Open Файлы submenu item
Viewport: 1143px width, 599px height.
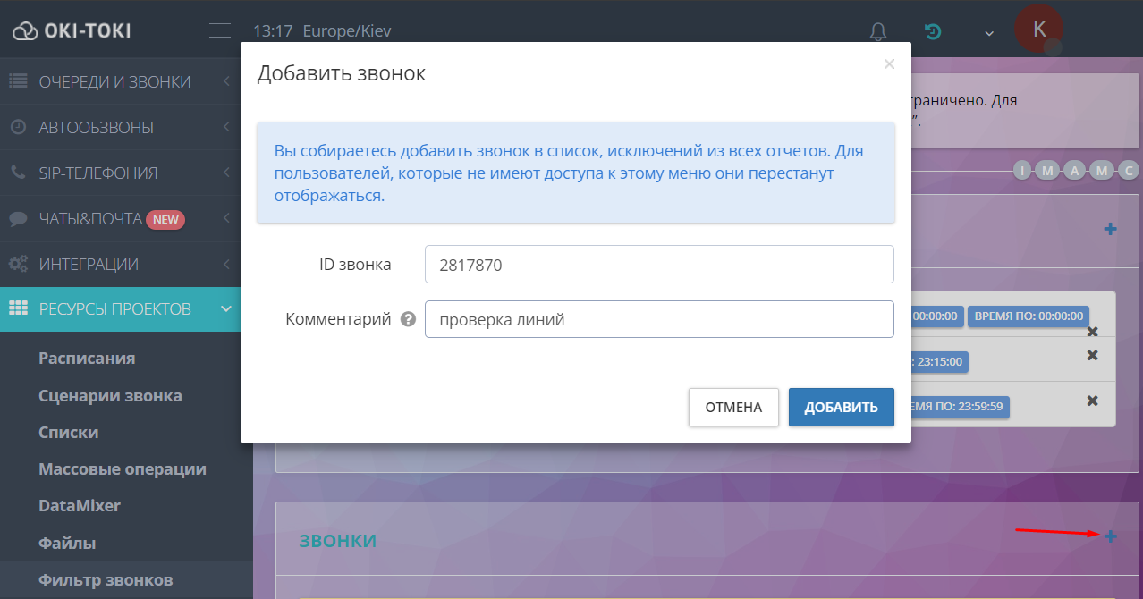(67, 543)
